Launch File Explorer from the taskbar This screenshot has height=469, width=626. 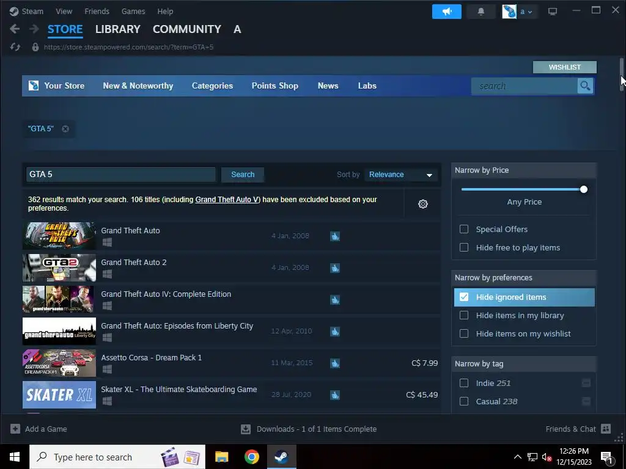click(x=221, y=457)
